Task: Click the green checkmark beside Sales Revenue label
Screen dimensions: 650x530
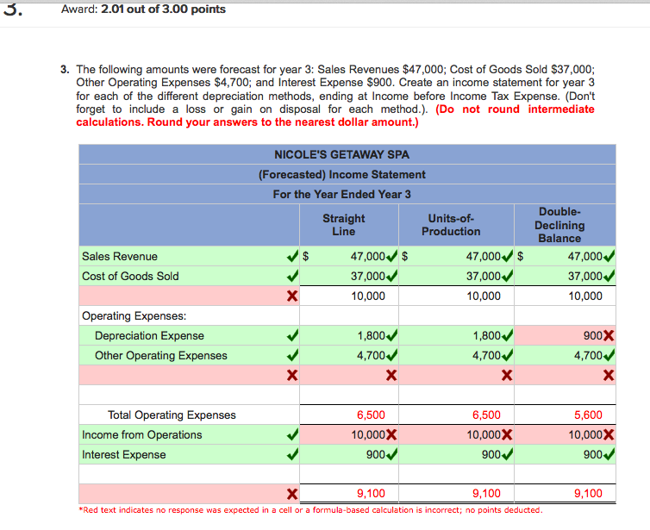Action: click(292, 257)
